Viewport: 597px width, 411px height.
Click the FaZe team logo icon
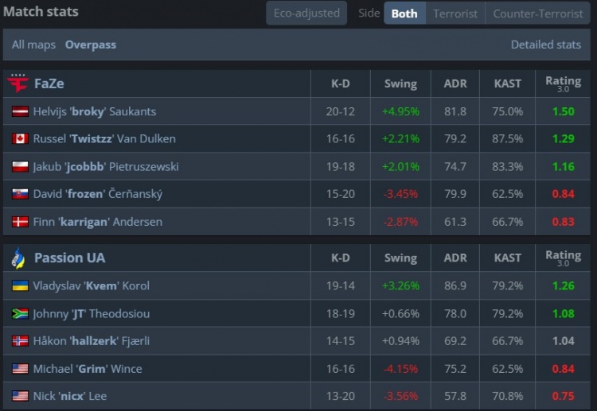point(18,83)
